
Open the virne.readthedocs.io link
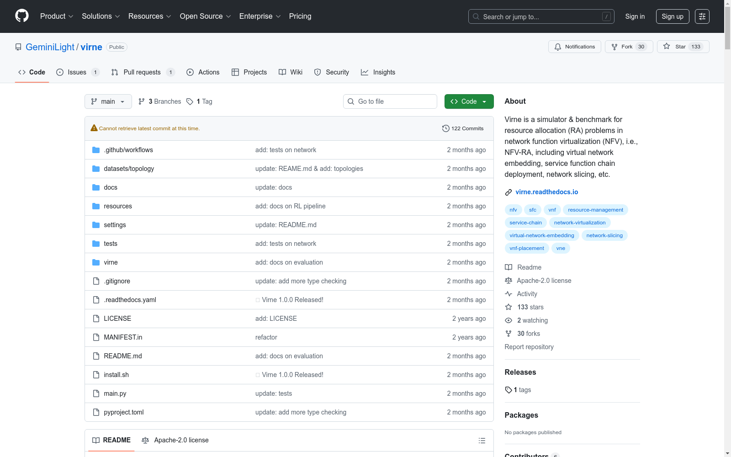[x=547, y=192]
